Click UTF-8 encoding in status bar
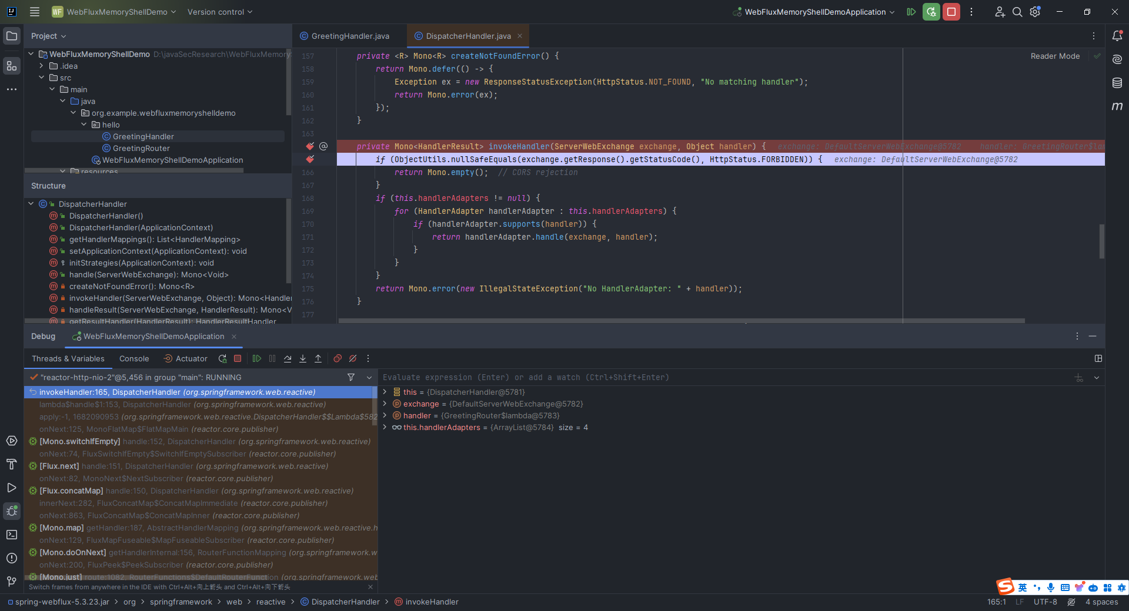Viewport: 1129px width, 611px height. (1045, 602)
